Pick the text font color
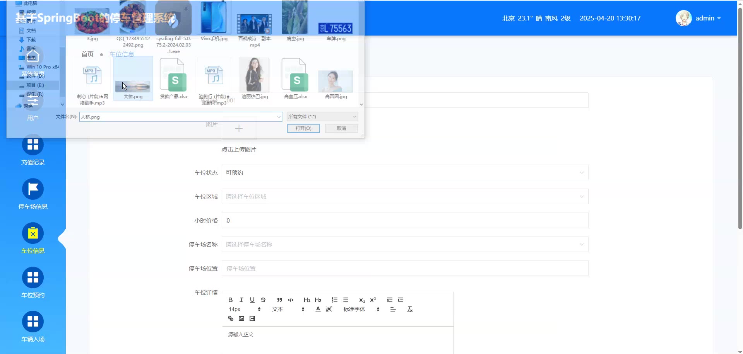 (x=318, y=309)
